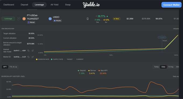Image resolution: width=183 pixels, height=99 pixels.
Task: Select the Daily time range
Action: (x=163, y=67)
